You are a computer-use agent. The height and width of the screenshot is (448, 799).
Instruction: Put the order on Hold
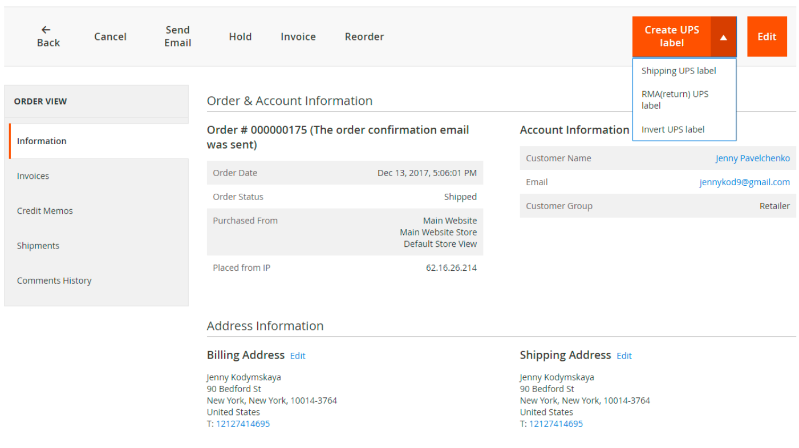[x=240, y=36]
